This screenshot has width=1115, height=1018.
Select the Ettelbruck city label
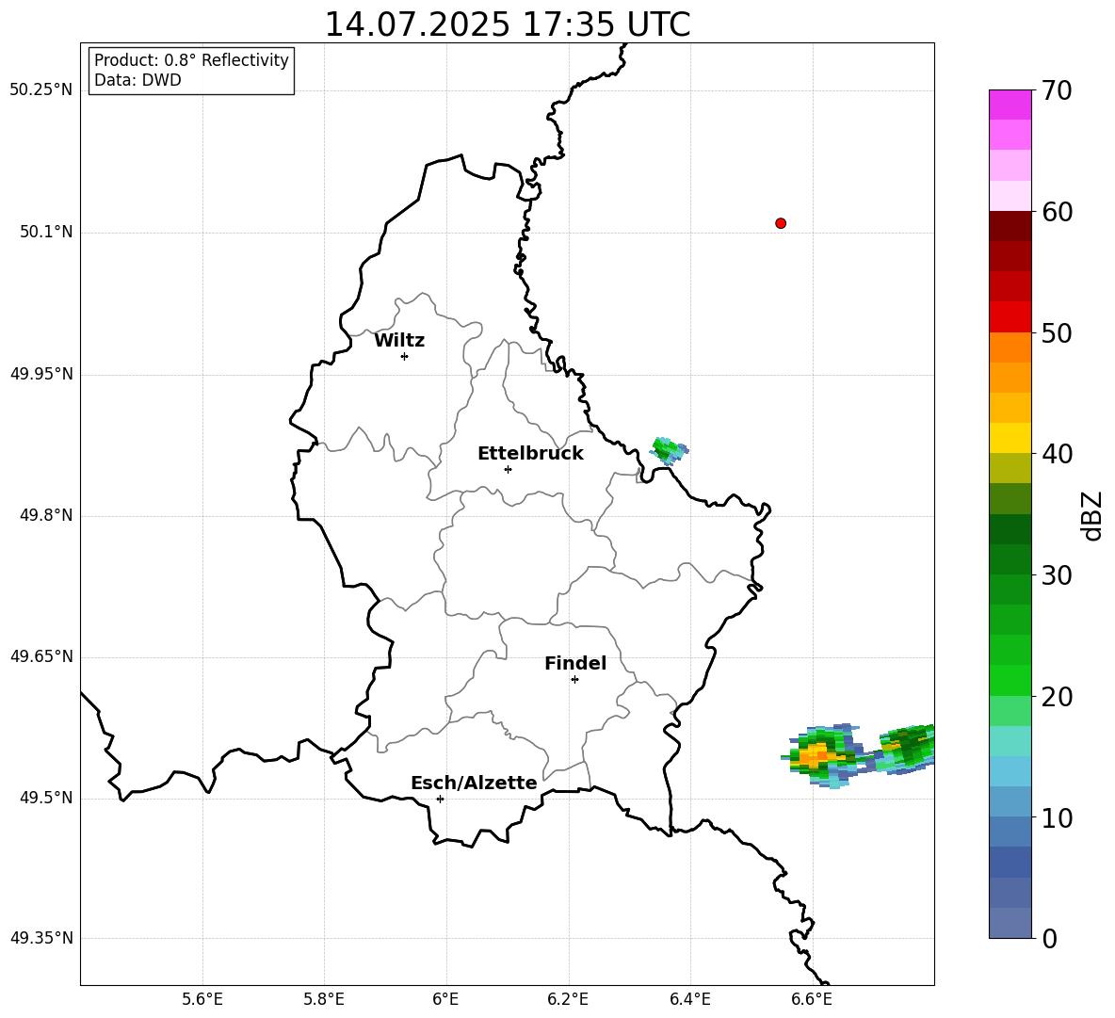[530, 454]
